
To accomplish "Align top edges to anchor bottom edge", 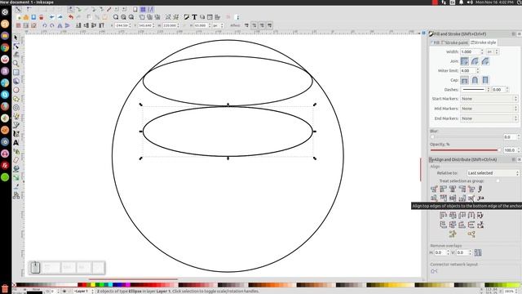I will pyautogui.click(x=471, y=198).
